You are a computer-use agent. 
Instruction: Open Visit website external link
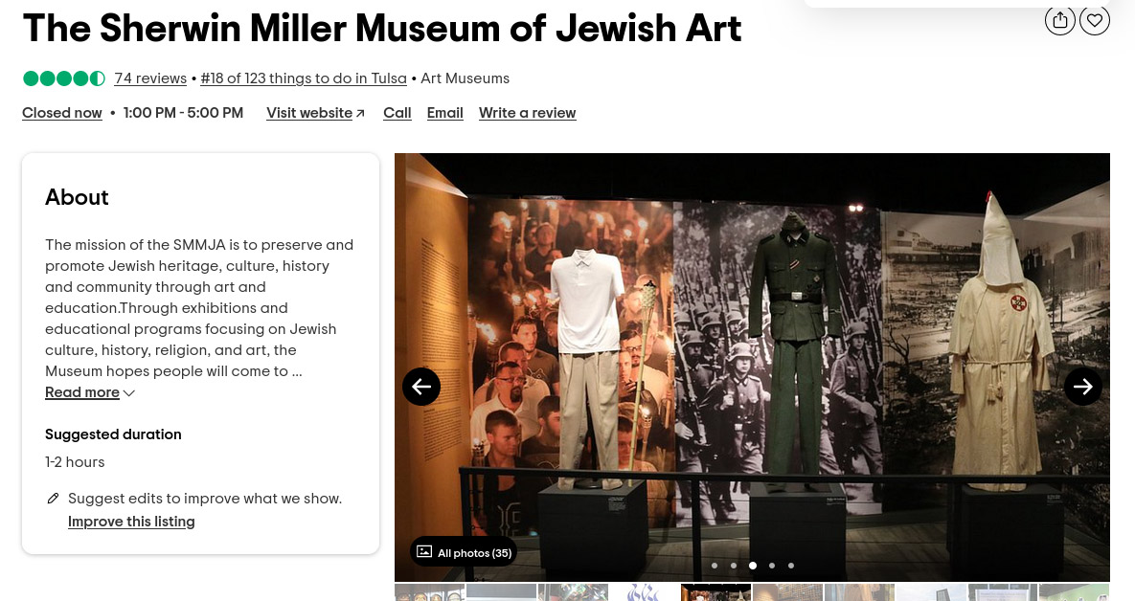(316, 113)
